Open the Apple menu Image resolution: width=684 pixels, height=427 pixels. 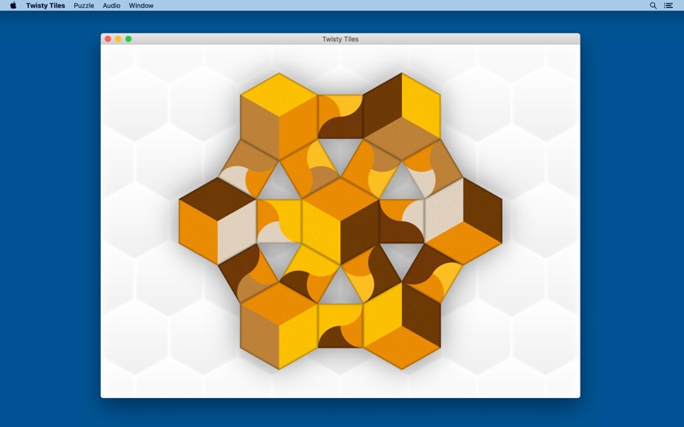tap(13, 6)
